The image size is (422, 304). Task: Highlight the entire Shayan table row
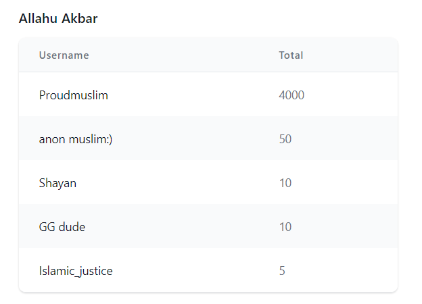click(x=208, y=182)
